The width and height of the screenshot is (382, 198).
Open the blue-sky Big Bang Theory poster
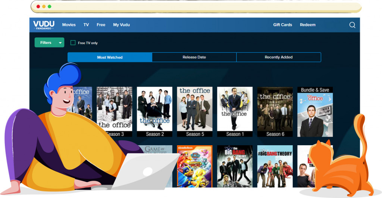[275, 166]
